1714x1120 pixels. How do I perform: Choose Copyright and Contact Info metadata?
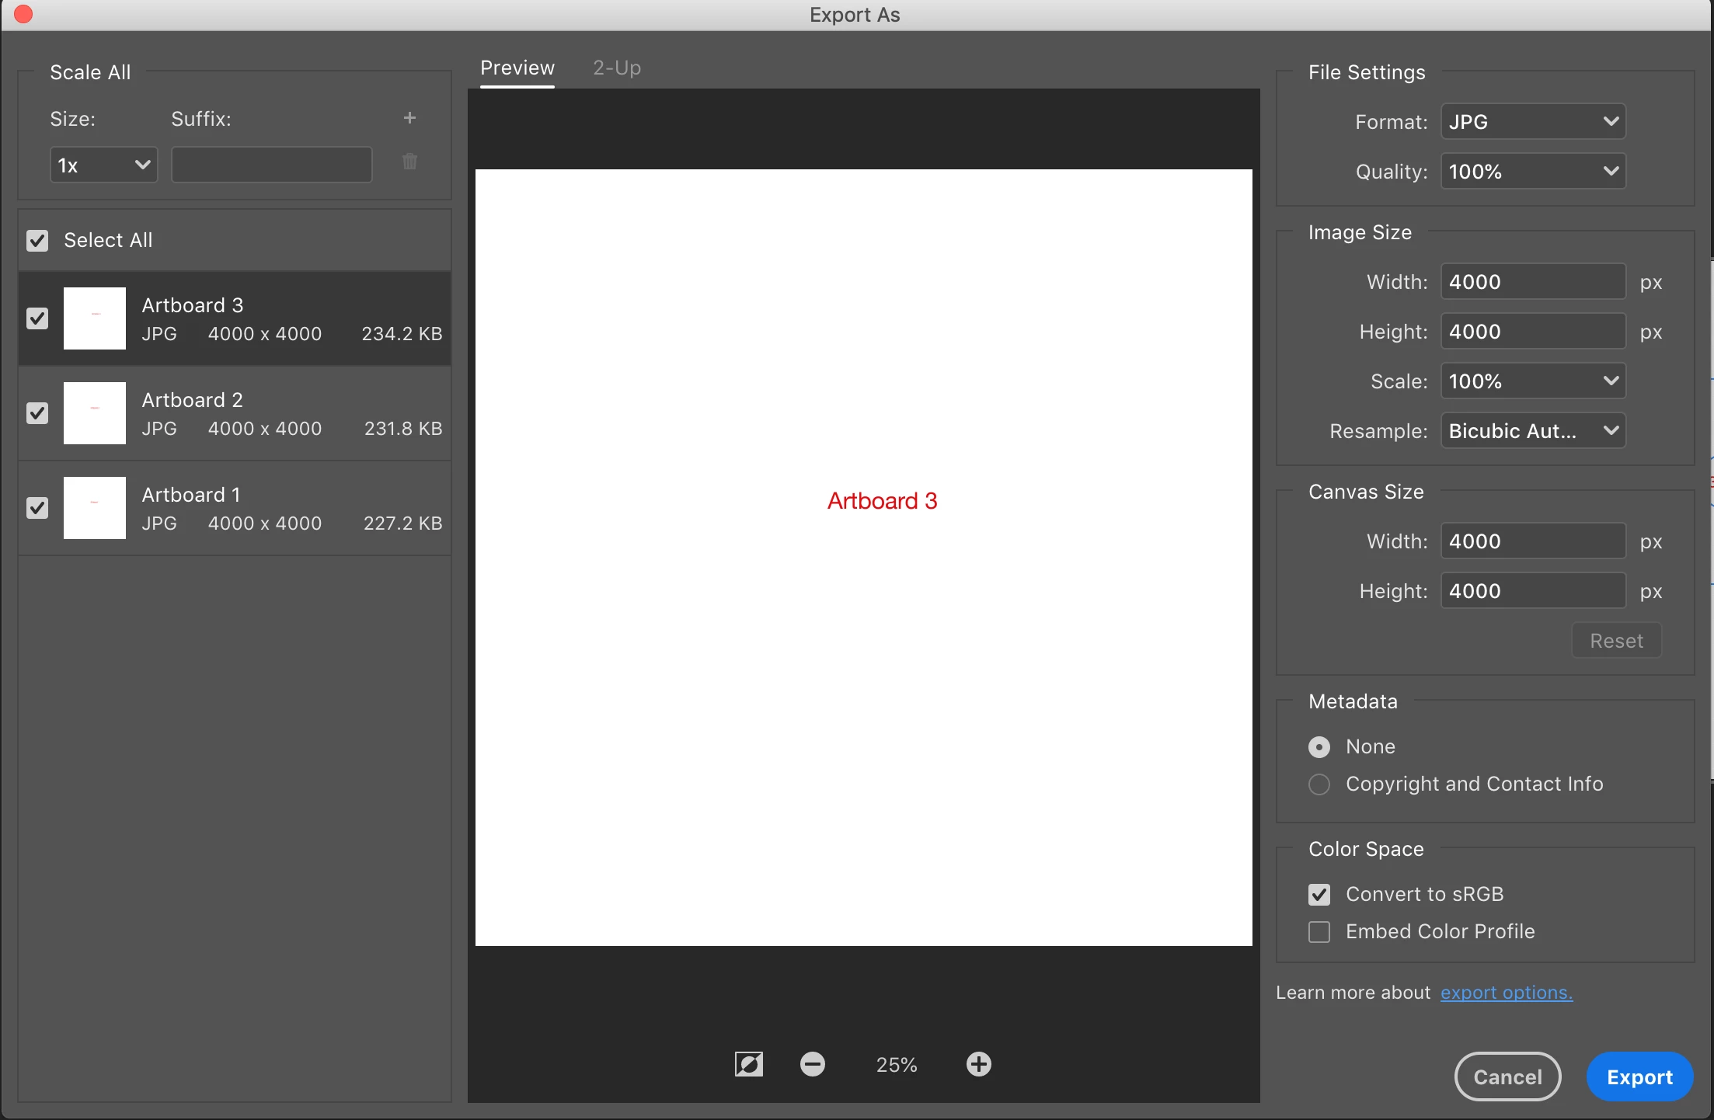[1319, 784]
